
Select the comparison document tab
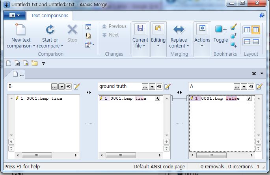pos(18,74)
